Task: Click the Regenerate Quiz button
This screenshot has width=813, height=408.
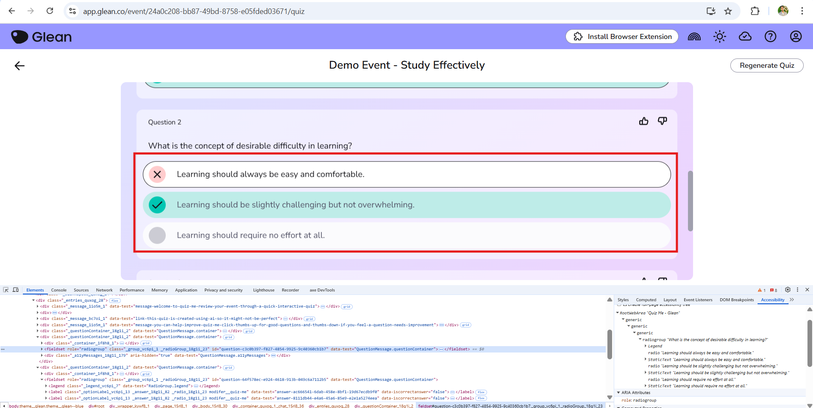Action: (766, 66)
